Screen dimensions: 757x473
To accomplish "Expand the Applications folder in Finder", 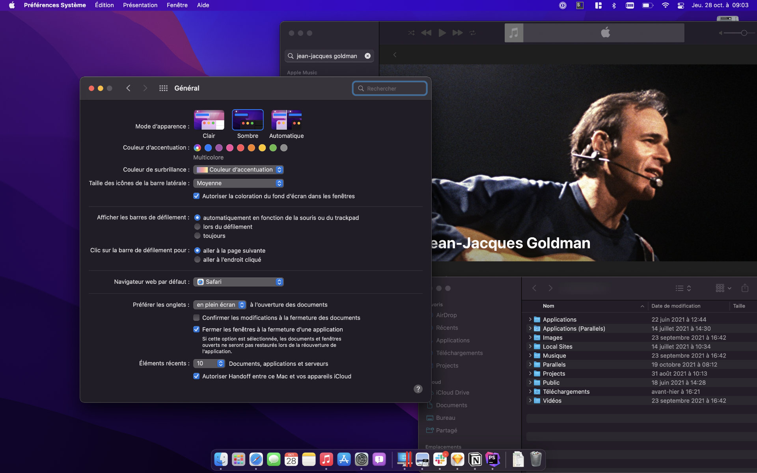I will tap(530, 319).
